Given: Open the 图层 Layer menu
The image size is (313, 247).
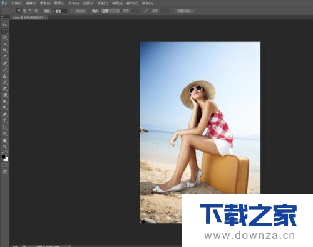Looking at the screenshot, I should point(59,3).
